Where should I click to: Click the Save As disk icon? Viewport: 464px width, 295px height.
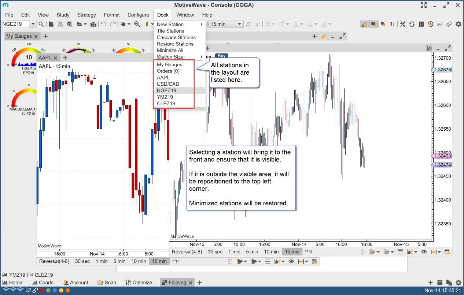click(x=69, y=24)
